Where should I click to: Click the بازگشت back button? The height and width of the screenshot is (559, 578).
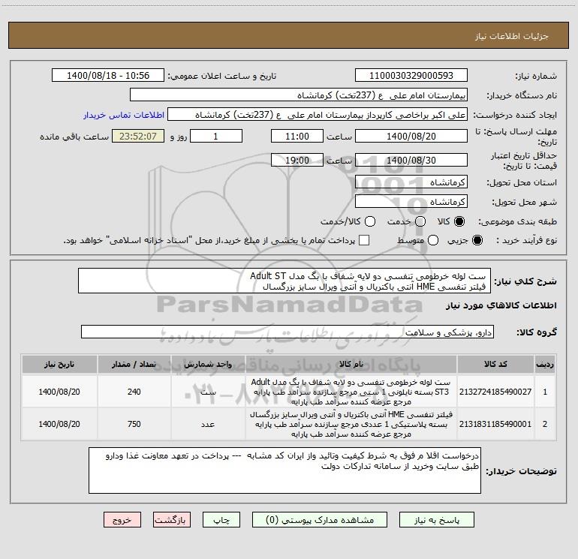click(172, 520)
